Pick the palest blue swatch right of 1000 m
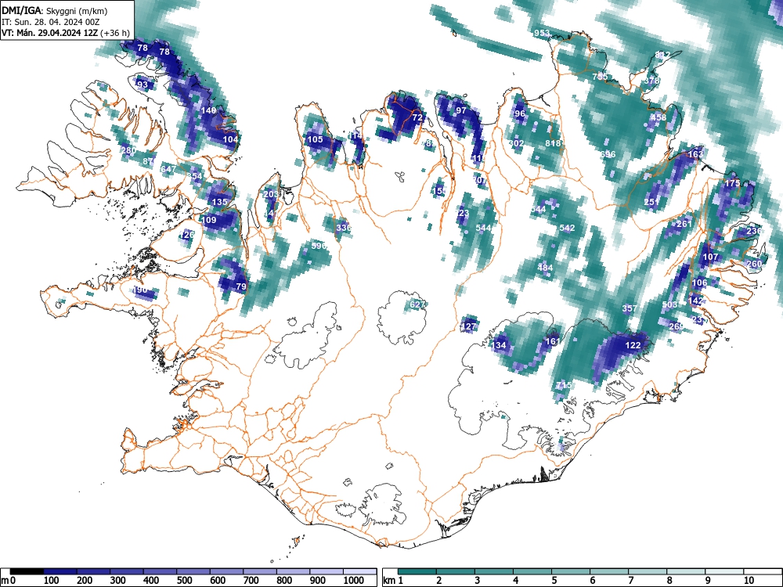The width and height of the screenshot is (783, 587). pos(360,571)
